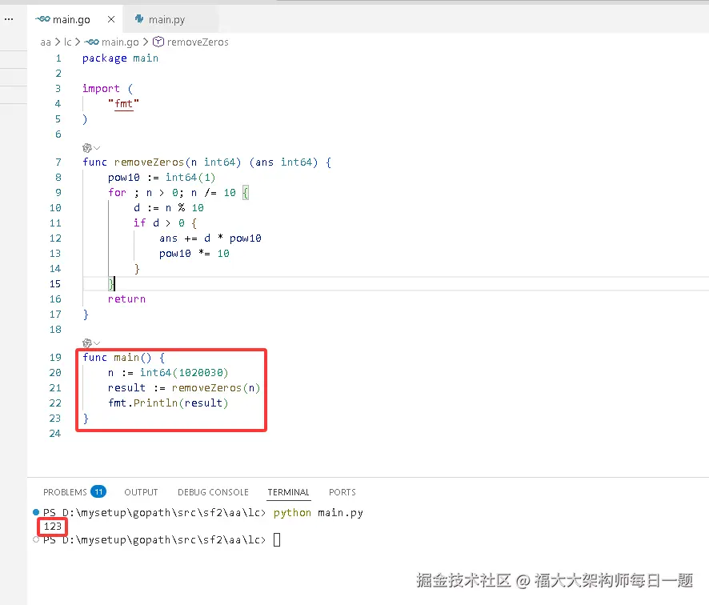Expand breadcrumb chevron after main.go
Image resolution: width=709 pixels, height=605 pixels.
point(146,42)
